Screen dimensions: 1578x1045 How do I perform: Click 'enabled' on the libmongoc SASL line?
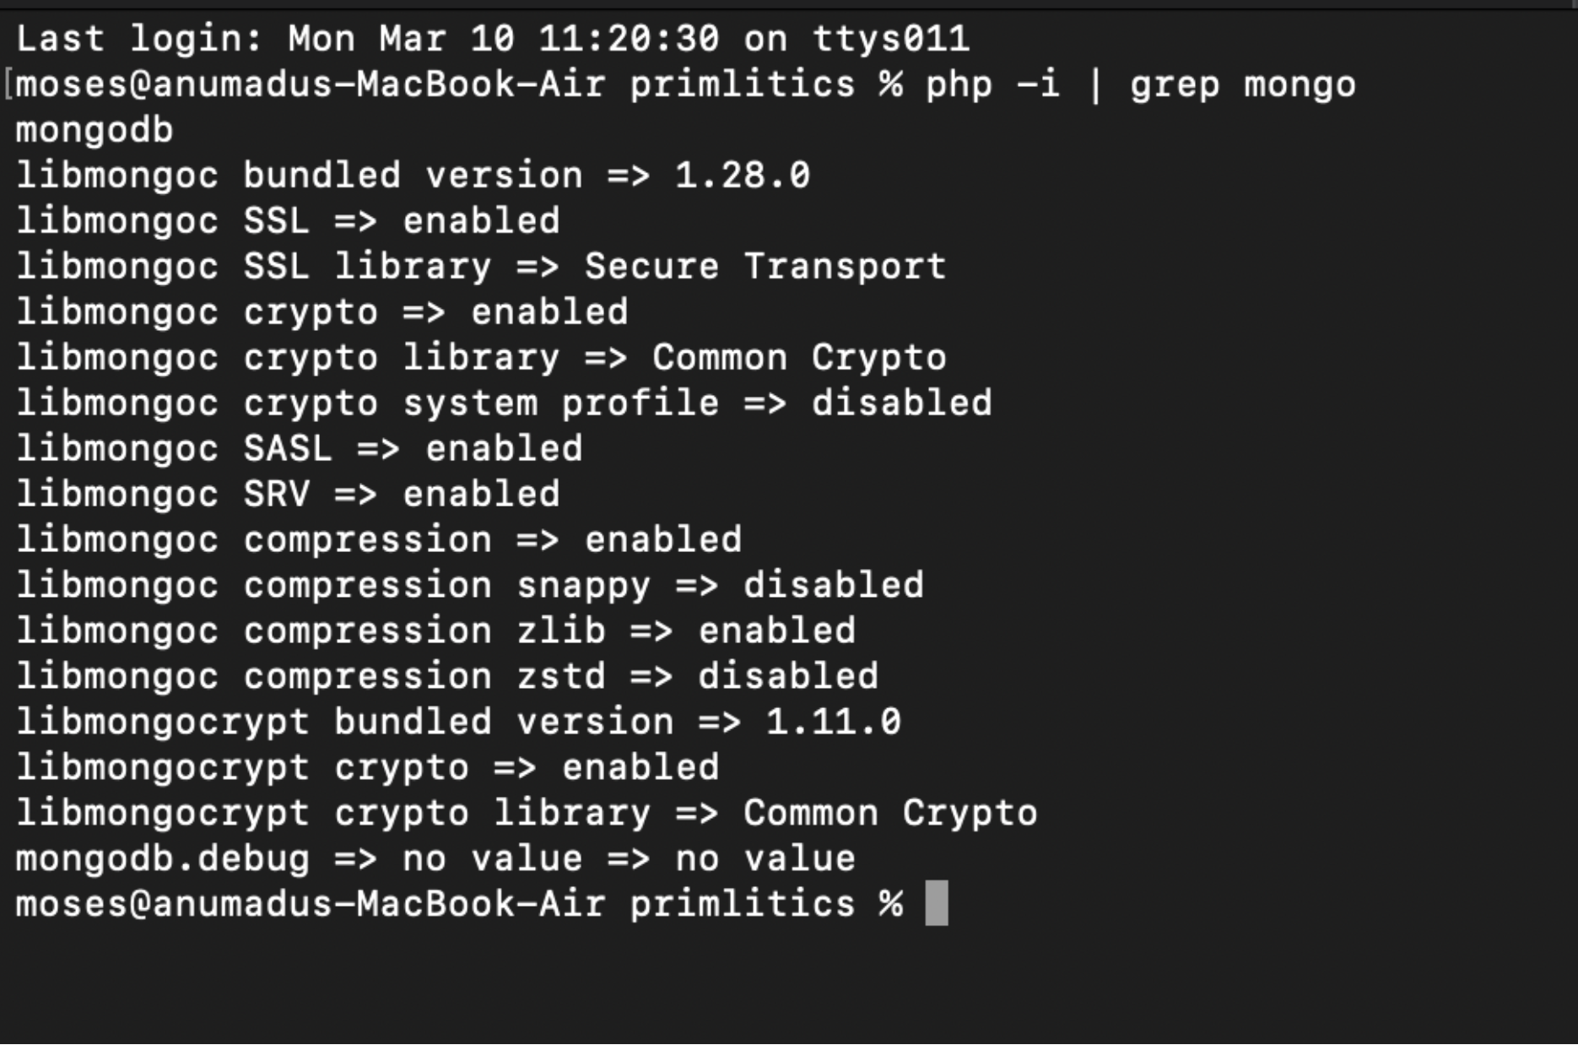click(504, 449)
